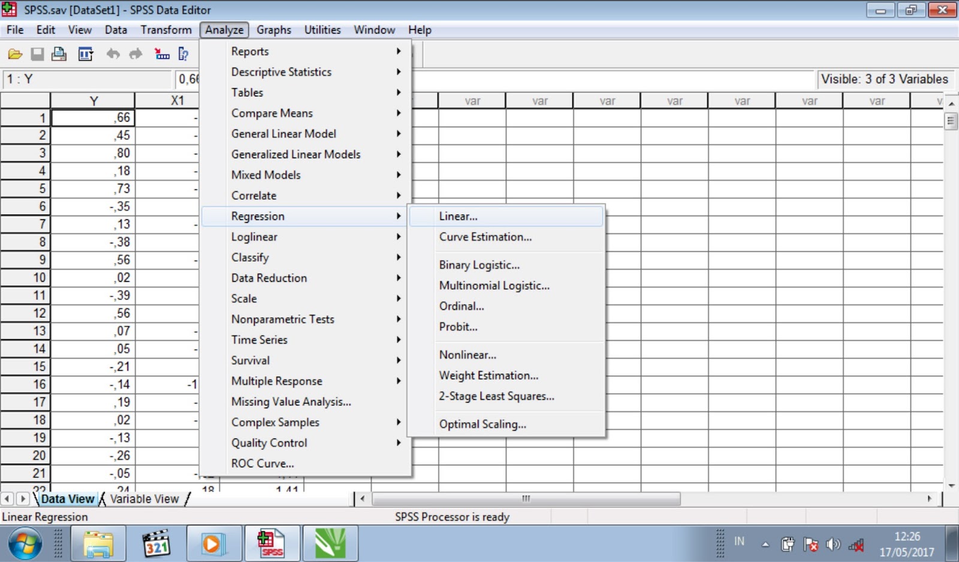This screenshot has height=562, width=959.
Task: Click the vertical scrollbar down arrow
Action: (951, 486)
